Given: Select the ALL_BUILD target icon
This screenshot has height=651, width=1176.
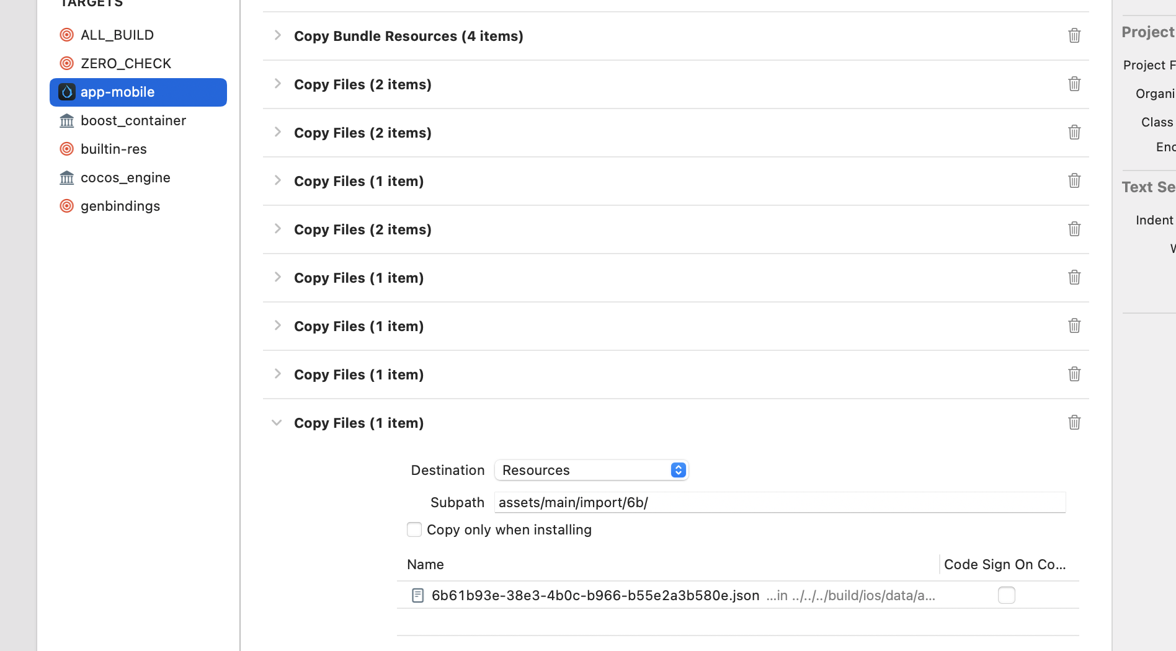Looking at the screenshot, I should 66,35.
